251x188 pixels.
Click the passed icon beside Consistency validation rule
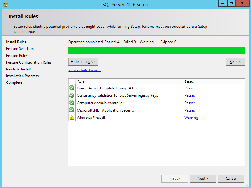(72, 95)
